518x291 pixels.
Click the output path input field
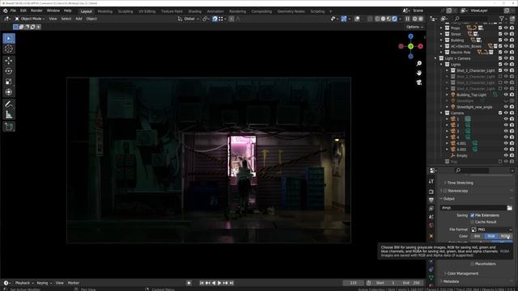[473, 208]
